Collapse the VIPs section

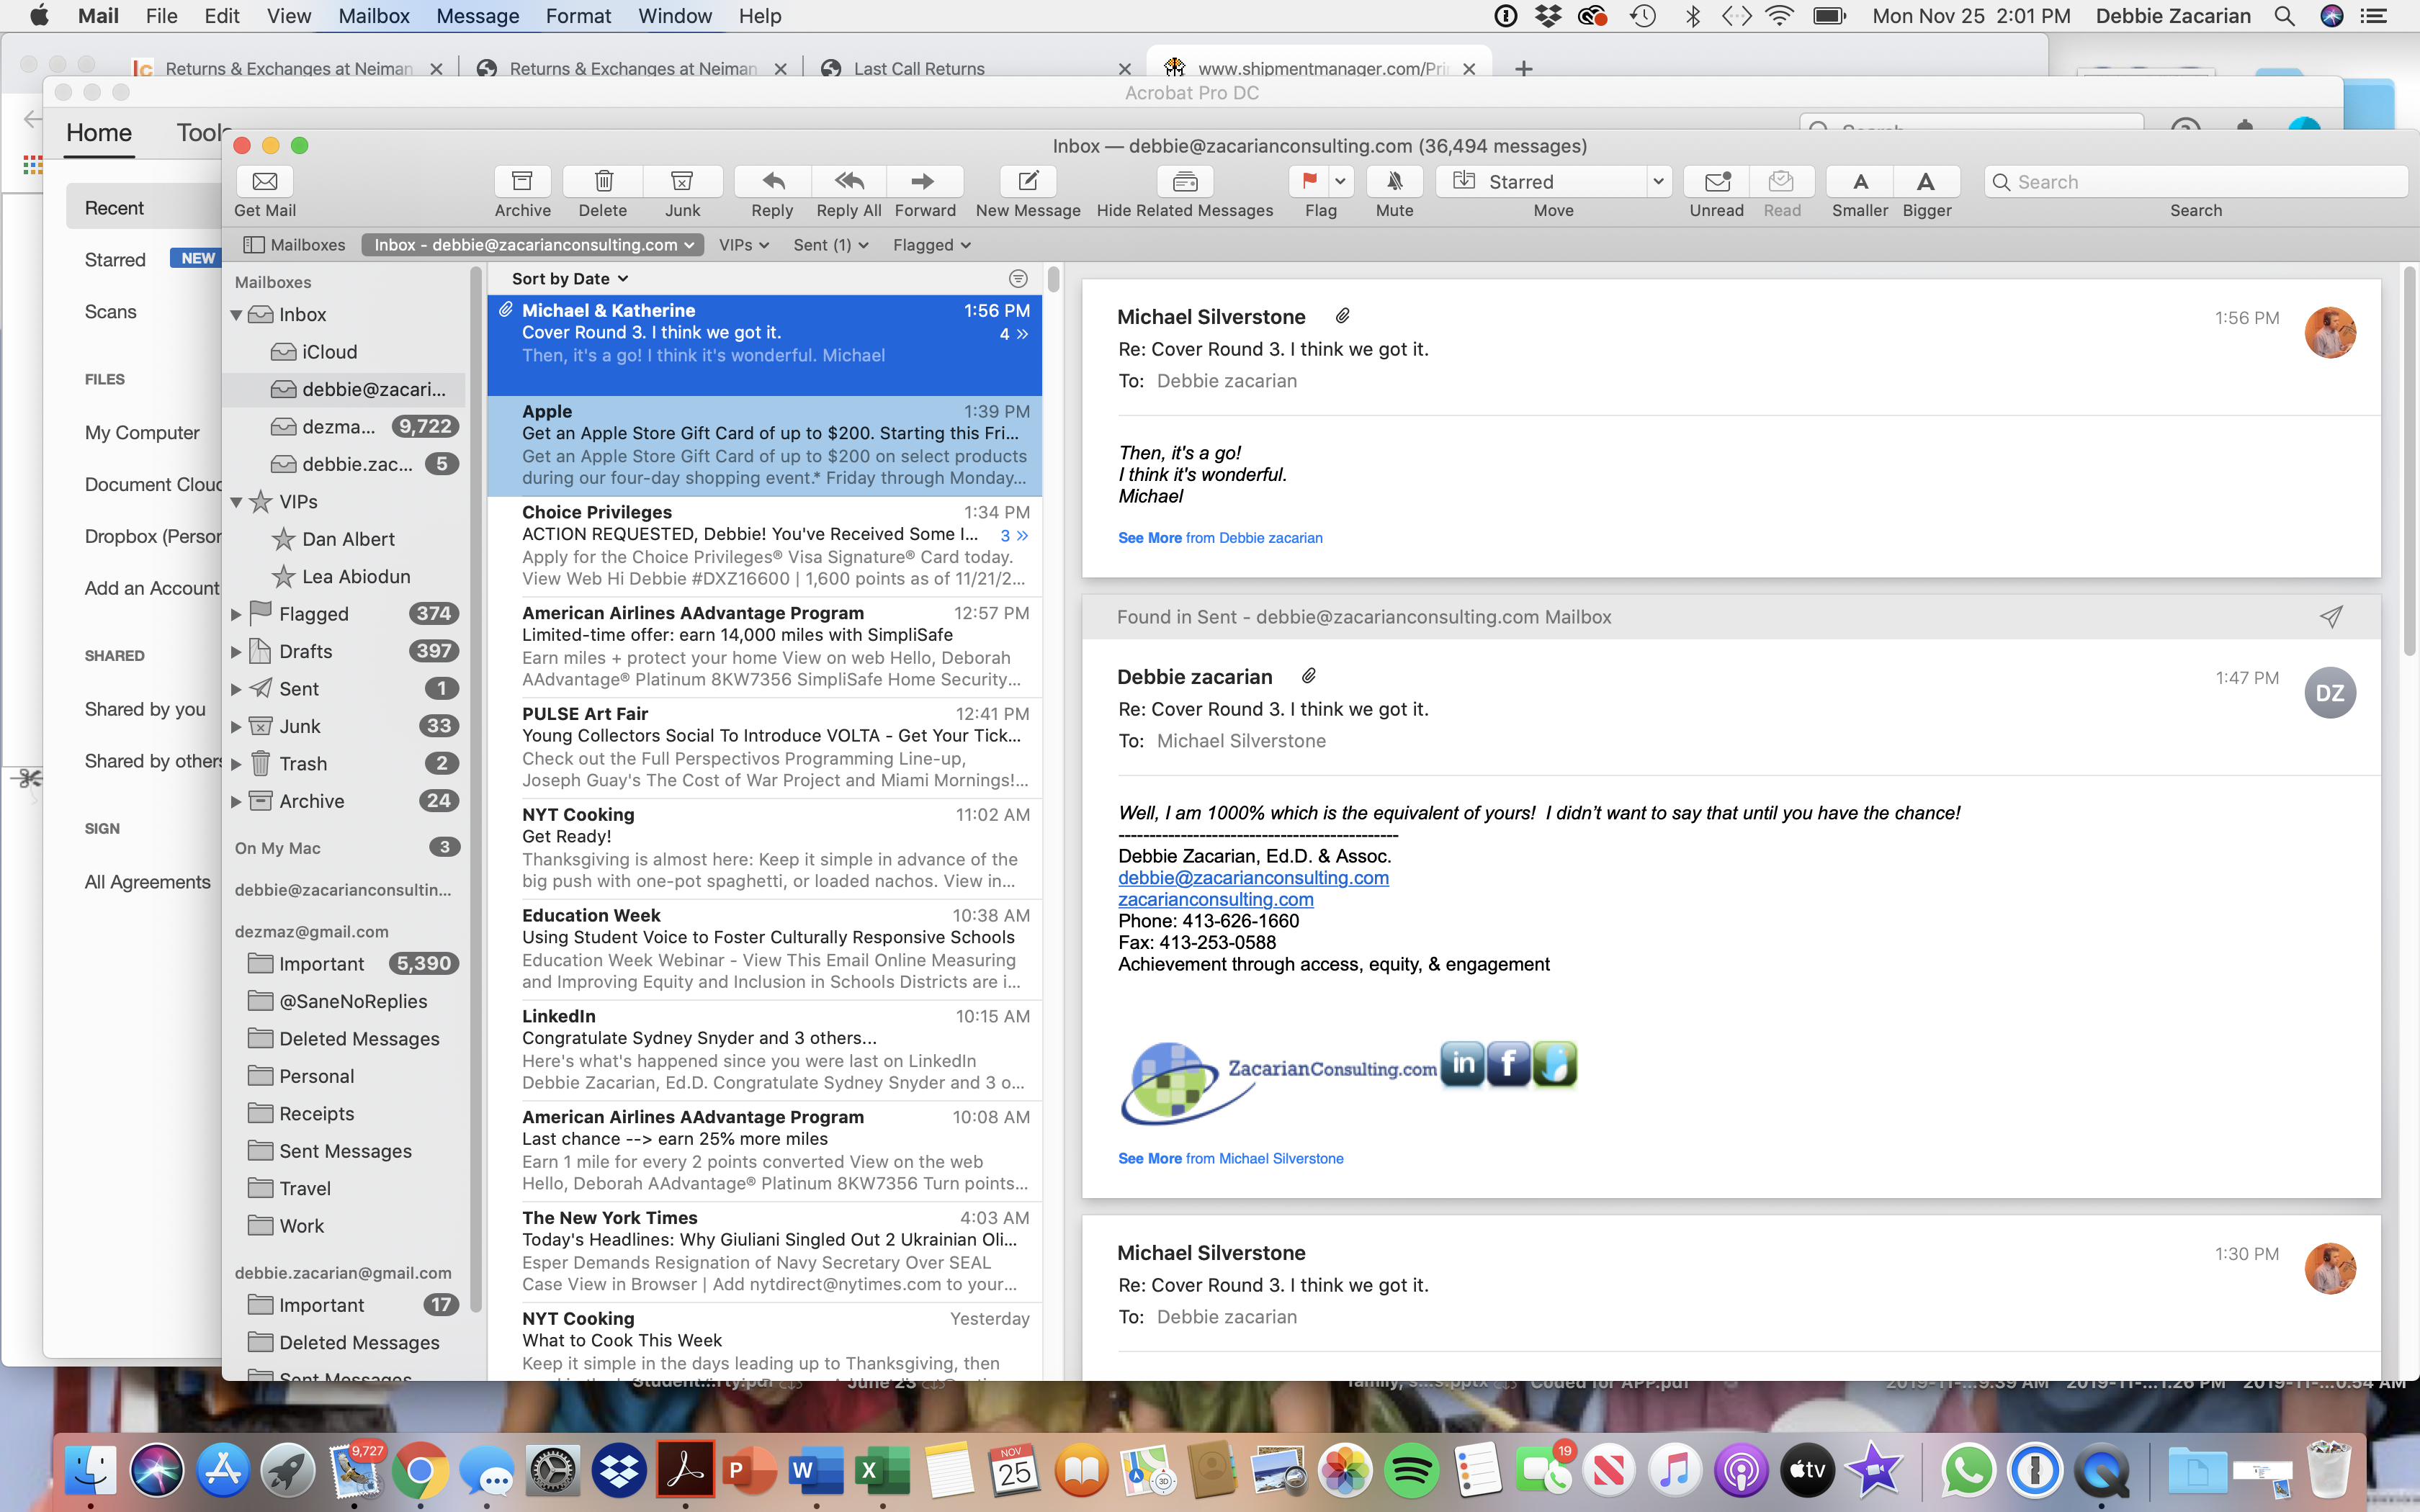(237, 502)
